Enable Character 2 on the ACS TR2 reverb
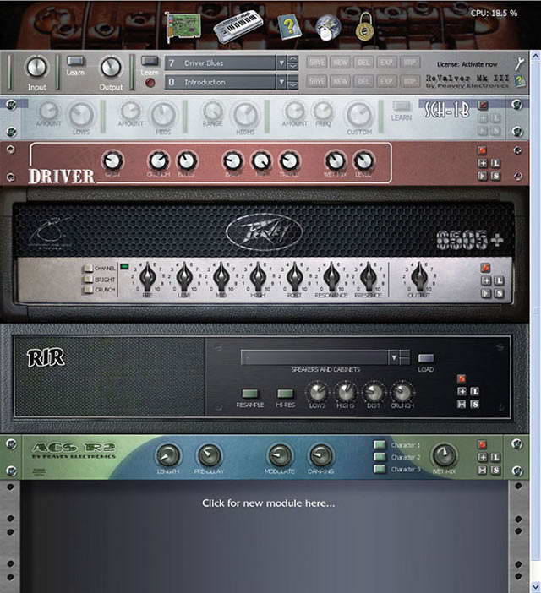Viewport: 541px width, 593px height. tap(380, 457)
